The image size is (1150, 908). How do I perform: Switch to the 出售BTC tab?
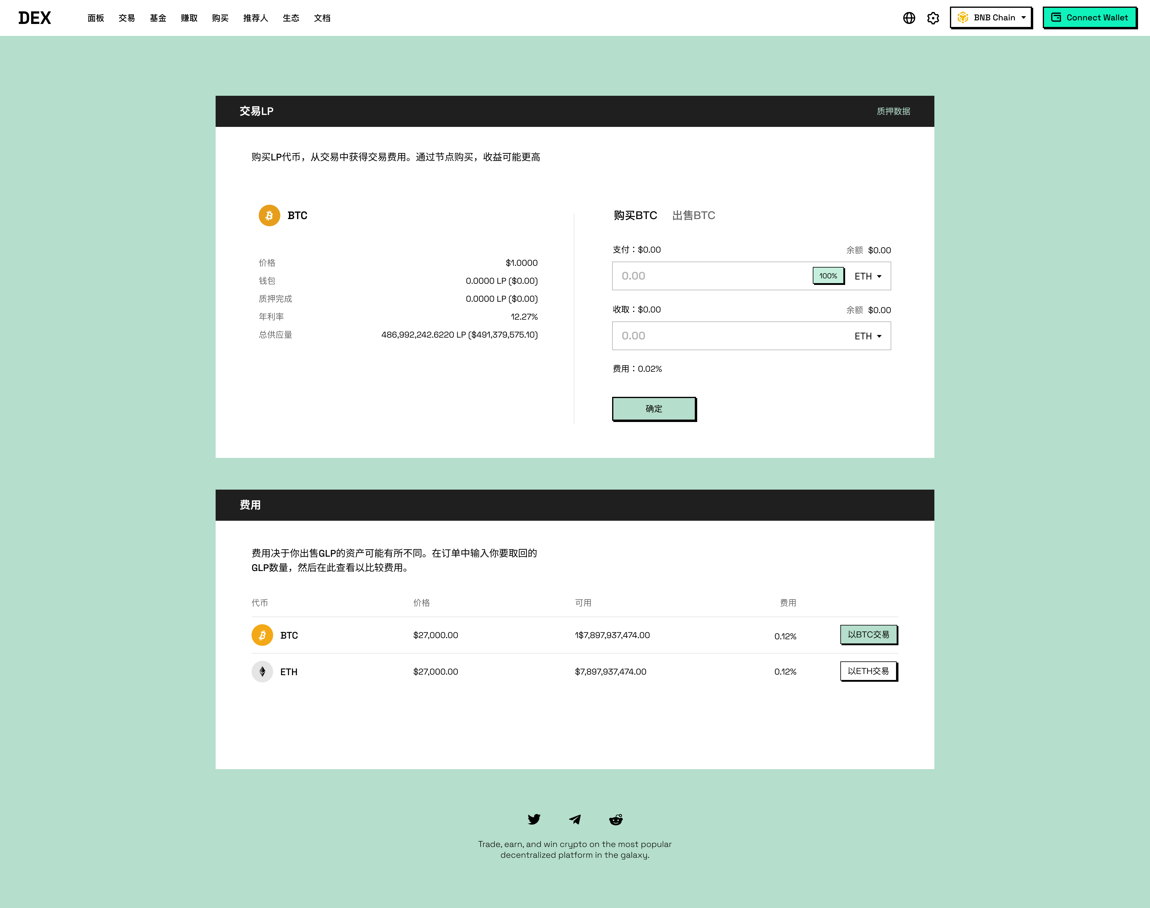pos(694,215)
